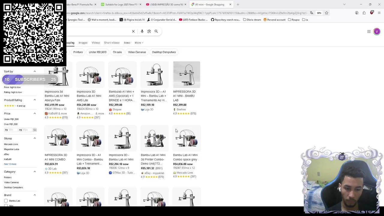Close the Suitable for Lego tab

pyautogui.click(x=140, y=4)
